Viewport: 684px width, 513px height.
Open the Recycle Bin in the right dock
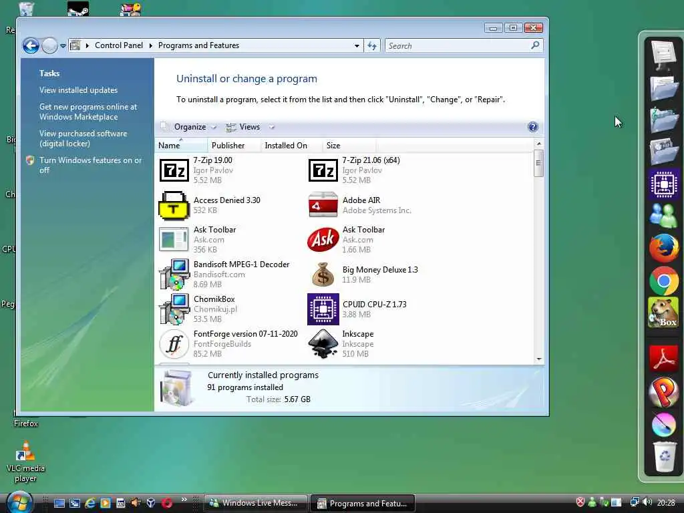(664, 457)
